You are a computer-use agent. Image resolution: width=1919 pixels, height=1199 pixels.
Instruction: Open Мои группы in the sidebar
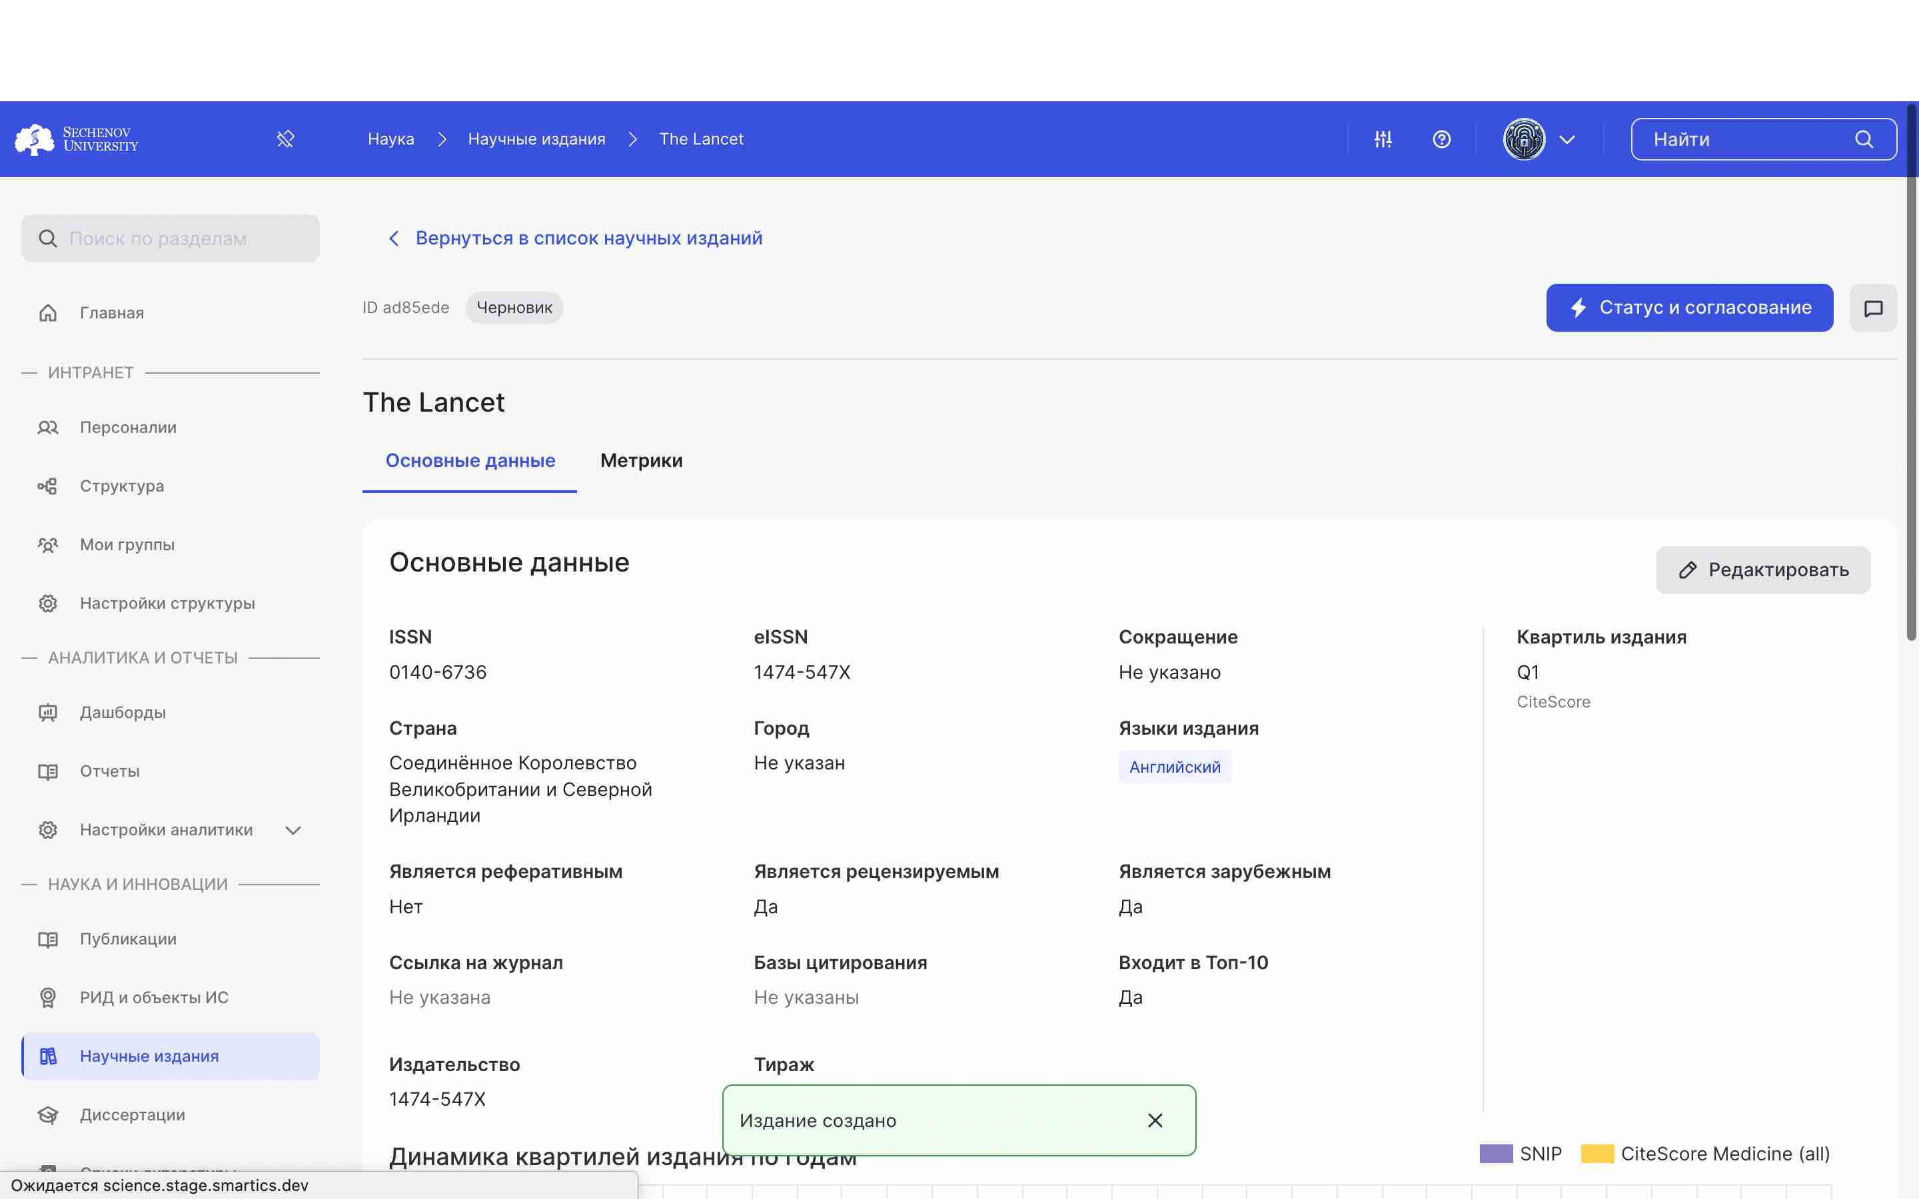tap(171, 545)
